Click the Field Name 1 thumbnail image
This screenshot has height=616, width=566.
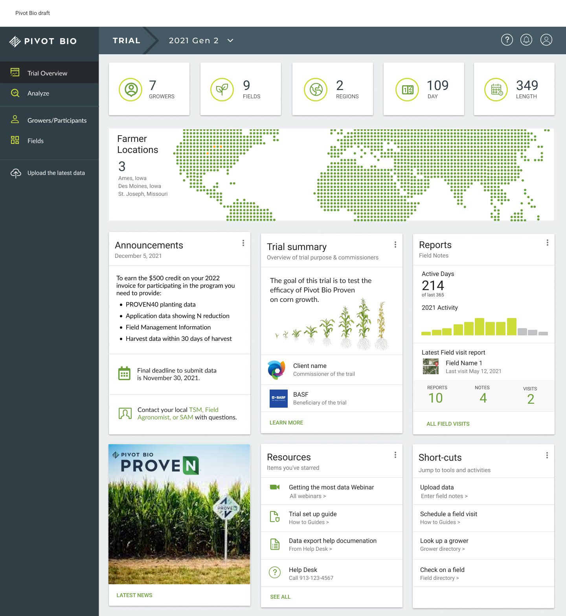point(430,366)
